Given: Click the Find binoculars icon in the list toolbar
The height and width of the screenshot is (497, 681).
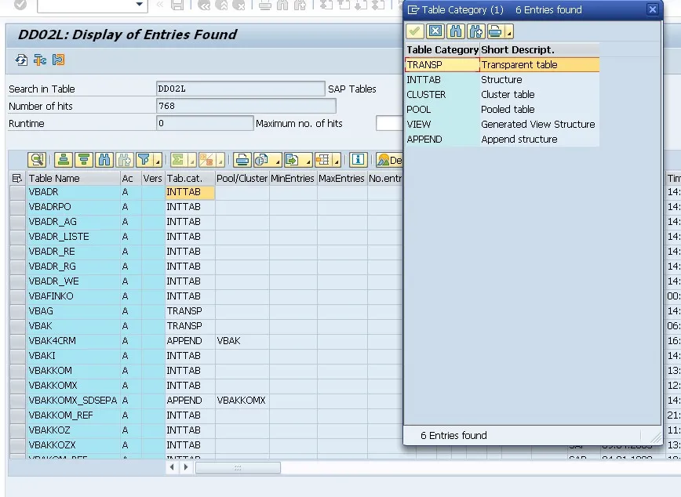Looking at the screenshot, I should [x=104, y=160].
